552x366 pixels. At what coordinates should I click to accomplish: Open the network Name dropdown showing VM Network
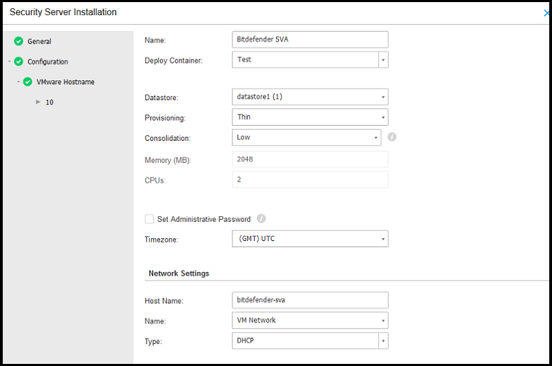[383, 320]
